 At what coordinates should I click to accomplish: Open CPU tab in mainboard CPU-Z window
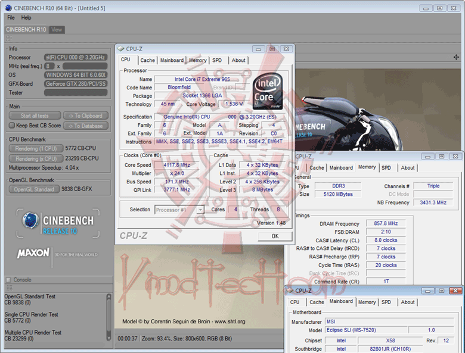pos(294,302)
